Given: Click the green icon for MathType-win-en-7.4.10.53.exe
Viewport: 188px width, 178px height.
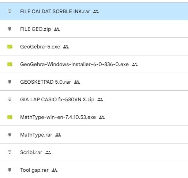Looking at the screenshot, I should click(x=10, y=117).
